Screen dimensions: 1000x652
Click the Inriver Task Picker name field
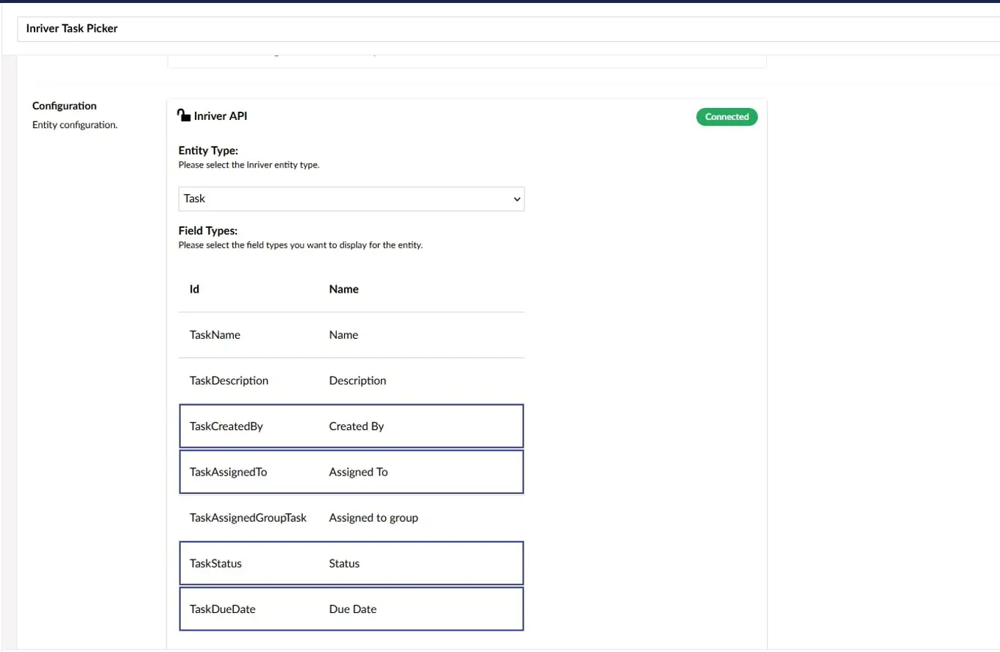coord(508,29)
